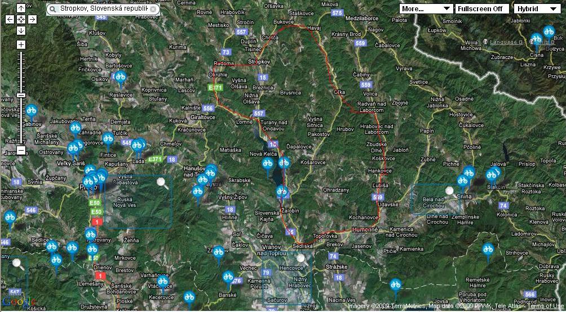Screen dimensions: 566x312
Task: Open the bicycle marker near Nová Kelča
Action: point(267,163)
